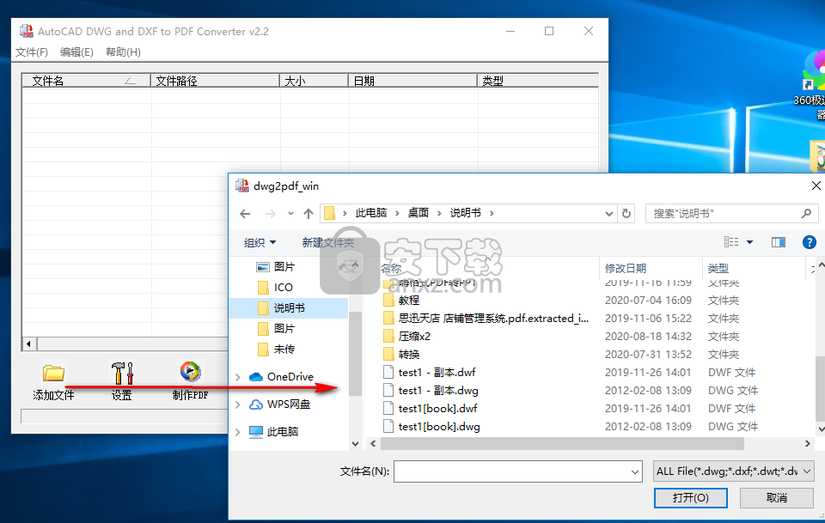Open the view options dropdown arrow
The image size is (825, 523).
(749, 242)
